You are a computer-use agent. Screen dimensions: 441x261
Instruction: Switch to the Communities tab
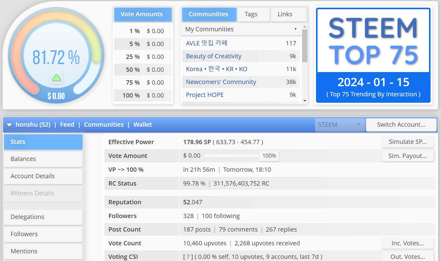[x=209, y=14]
